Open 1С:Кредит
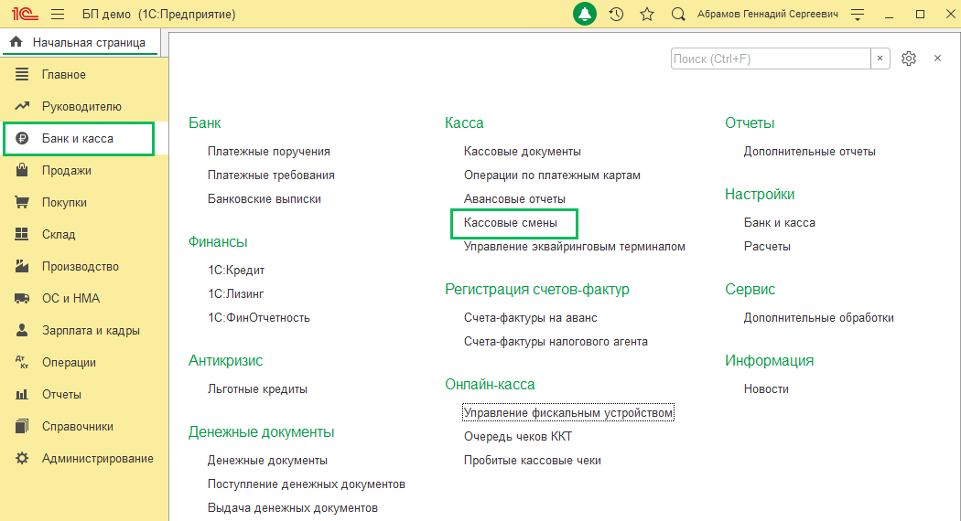This screenshot has height=521, width=961. (x=236, y=270)
